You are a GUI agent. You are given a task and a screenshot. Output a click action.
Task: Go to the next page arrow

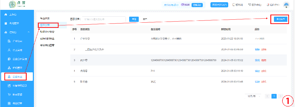pyautogui.click(x=281, y=96)
